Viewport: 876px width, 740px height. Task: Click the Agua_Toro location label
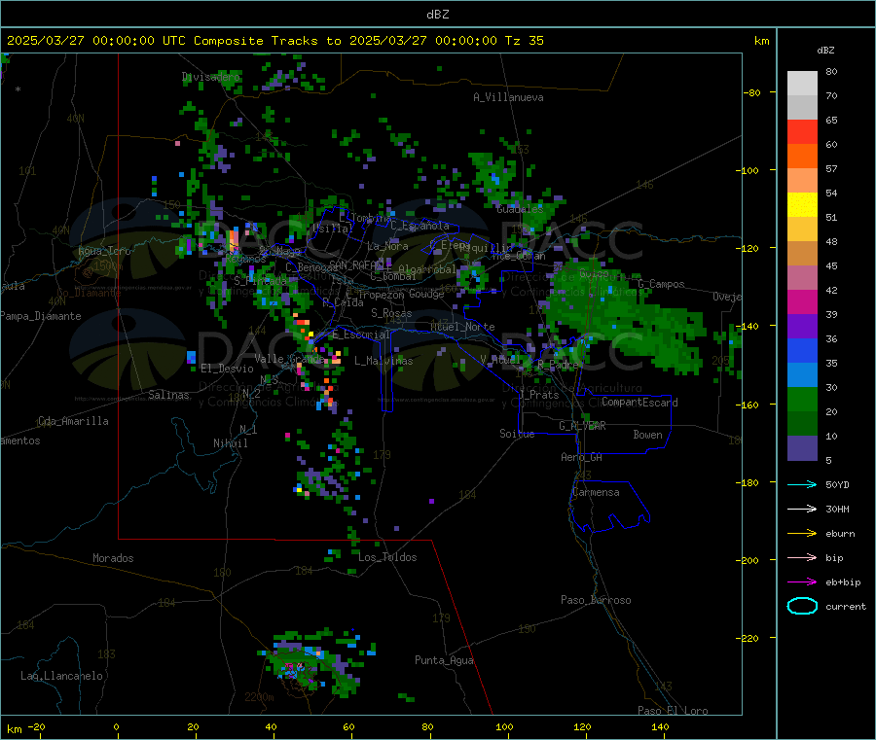104,251
